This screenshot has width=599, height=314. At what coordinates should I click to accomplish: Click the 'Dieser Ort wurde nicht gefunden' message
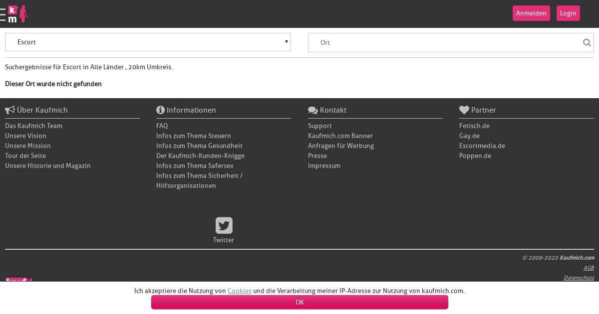click(53, 84)
